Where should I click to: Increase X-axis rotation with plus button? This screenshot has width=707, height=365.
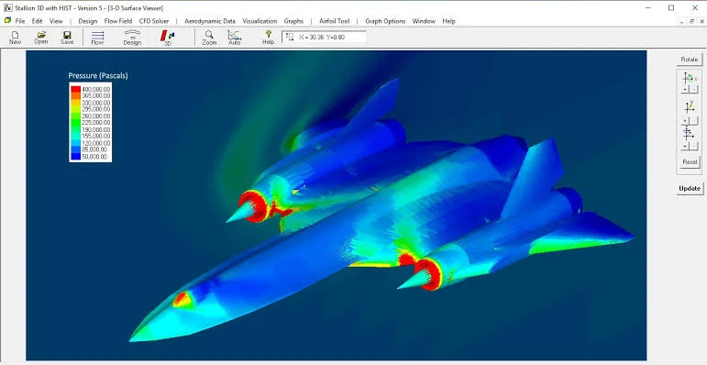coord(685,90)
